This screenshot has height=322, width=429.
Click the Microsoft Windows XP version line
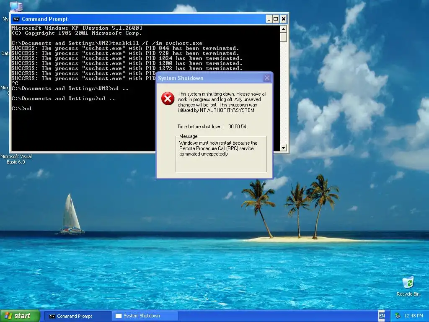(77, 28)
